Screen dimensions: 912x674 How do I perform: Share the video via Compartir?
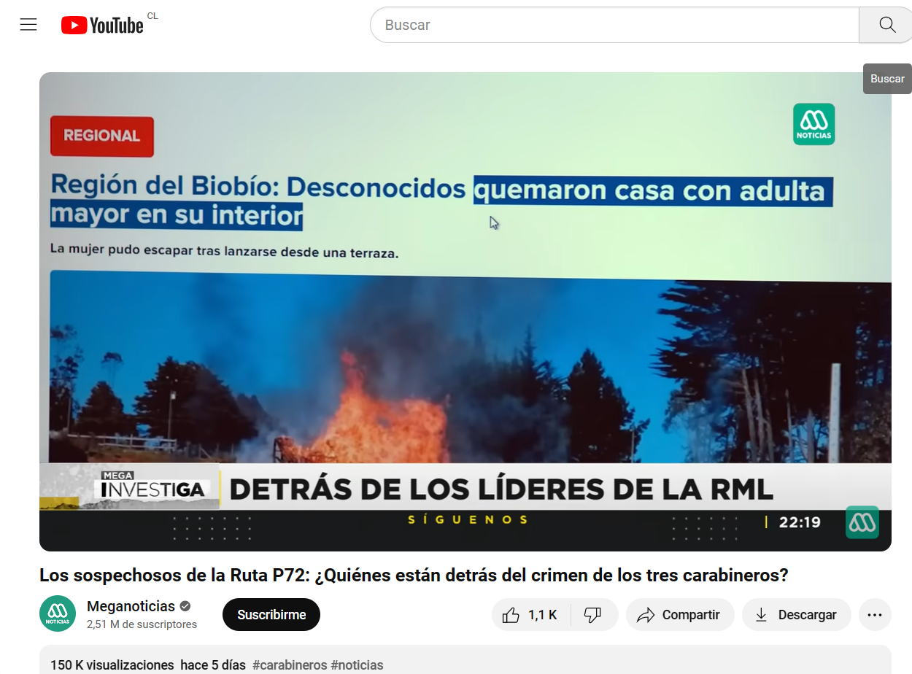coord(679,615)
